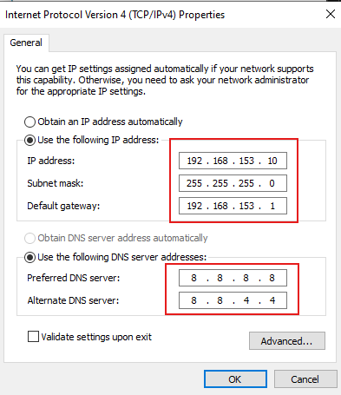The image size is (341, 395).
Task: Click the Cancel button
Action: point(305,379)
